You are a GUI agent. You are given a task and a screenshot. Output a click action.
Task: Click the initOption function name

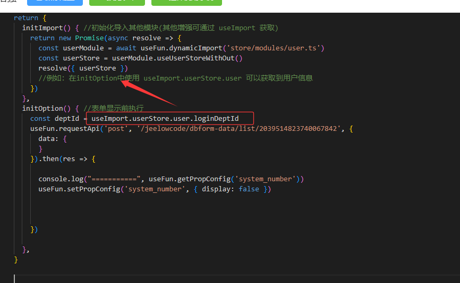click(x=42, y=108)
